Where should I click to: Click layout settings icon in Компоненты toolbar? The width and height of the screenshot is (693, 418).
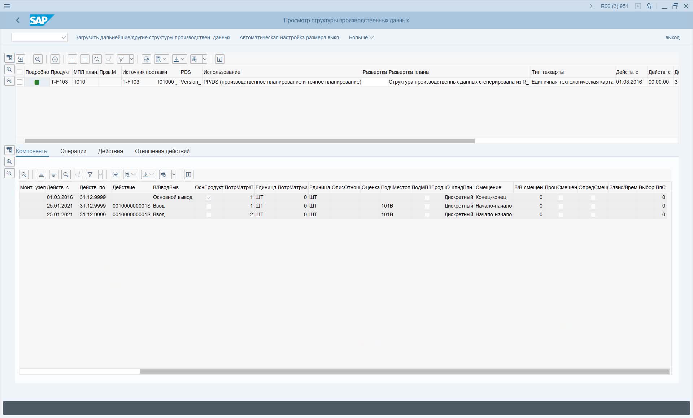pyautogui.click(x=164, y=174)
